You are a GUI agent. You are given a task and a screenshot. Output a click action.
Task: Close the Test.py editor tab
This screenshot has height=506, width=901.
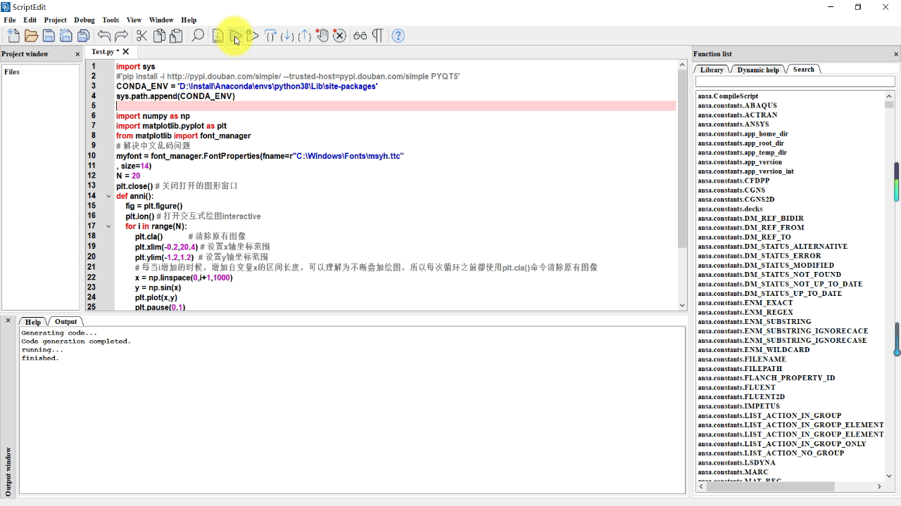click(x=126, y=51)
